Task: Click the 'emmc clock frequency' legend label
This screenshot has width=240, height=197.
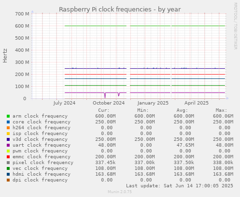Action: 42,157
